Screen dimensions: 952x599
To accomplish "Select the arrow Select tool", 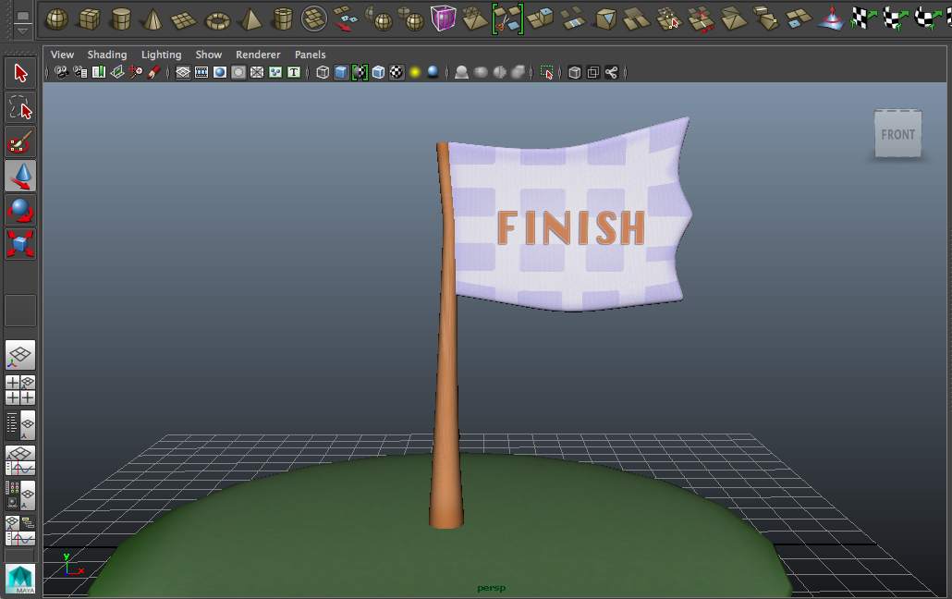I will point(19,72).
